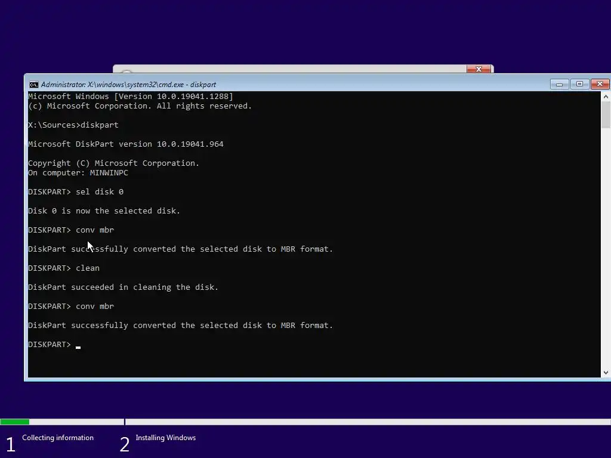
Task: Click the green setup progress bar segment
Action: (x=15, y=422)
